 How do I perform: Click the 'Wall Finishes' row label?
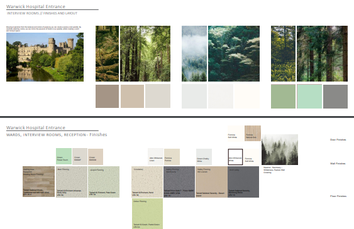point(338,164)
